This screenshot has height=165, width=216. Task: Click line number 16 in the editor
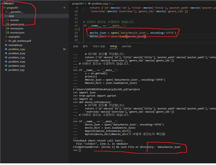76,33
